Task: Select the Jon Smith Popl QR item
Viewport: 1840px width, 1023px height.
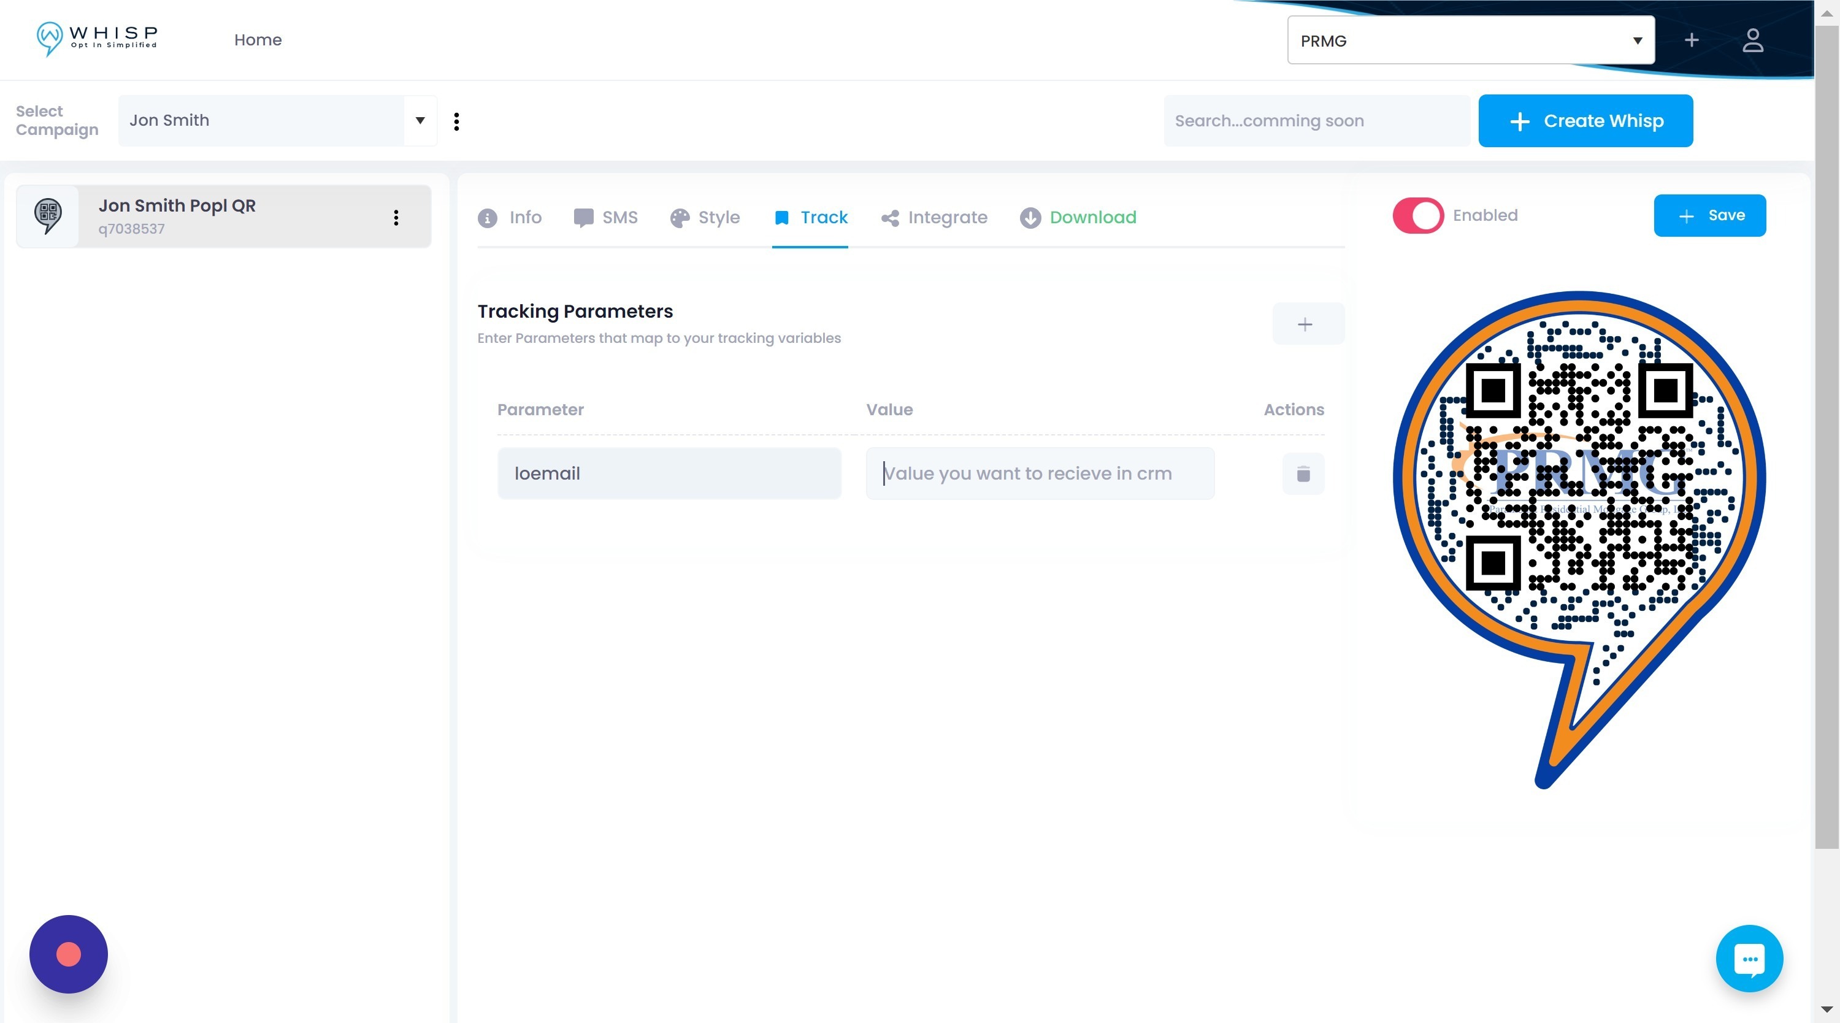Action: [224, 216]
